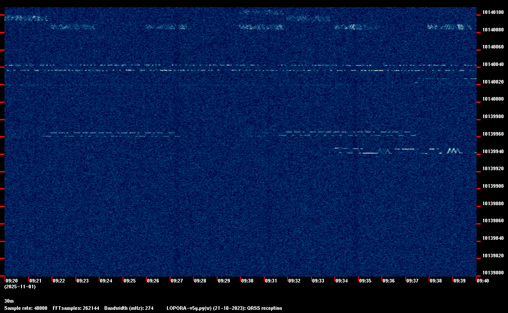Click the 09:31 time label
Viewport: 508px width, 313px height.
point(271,281)
